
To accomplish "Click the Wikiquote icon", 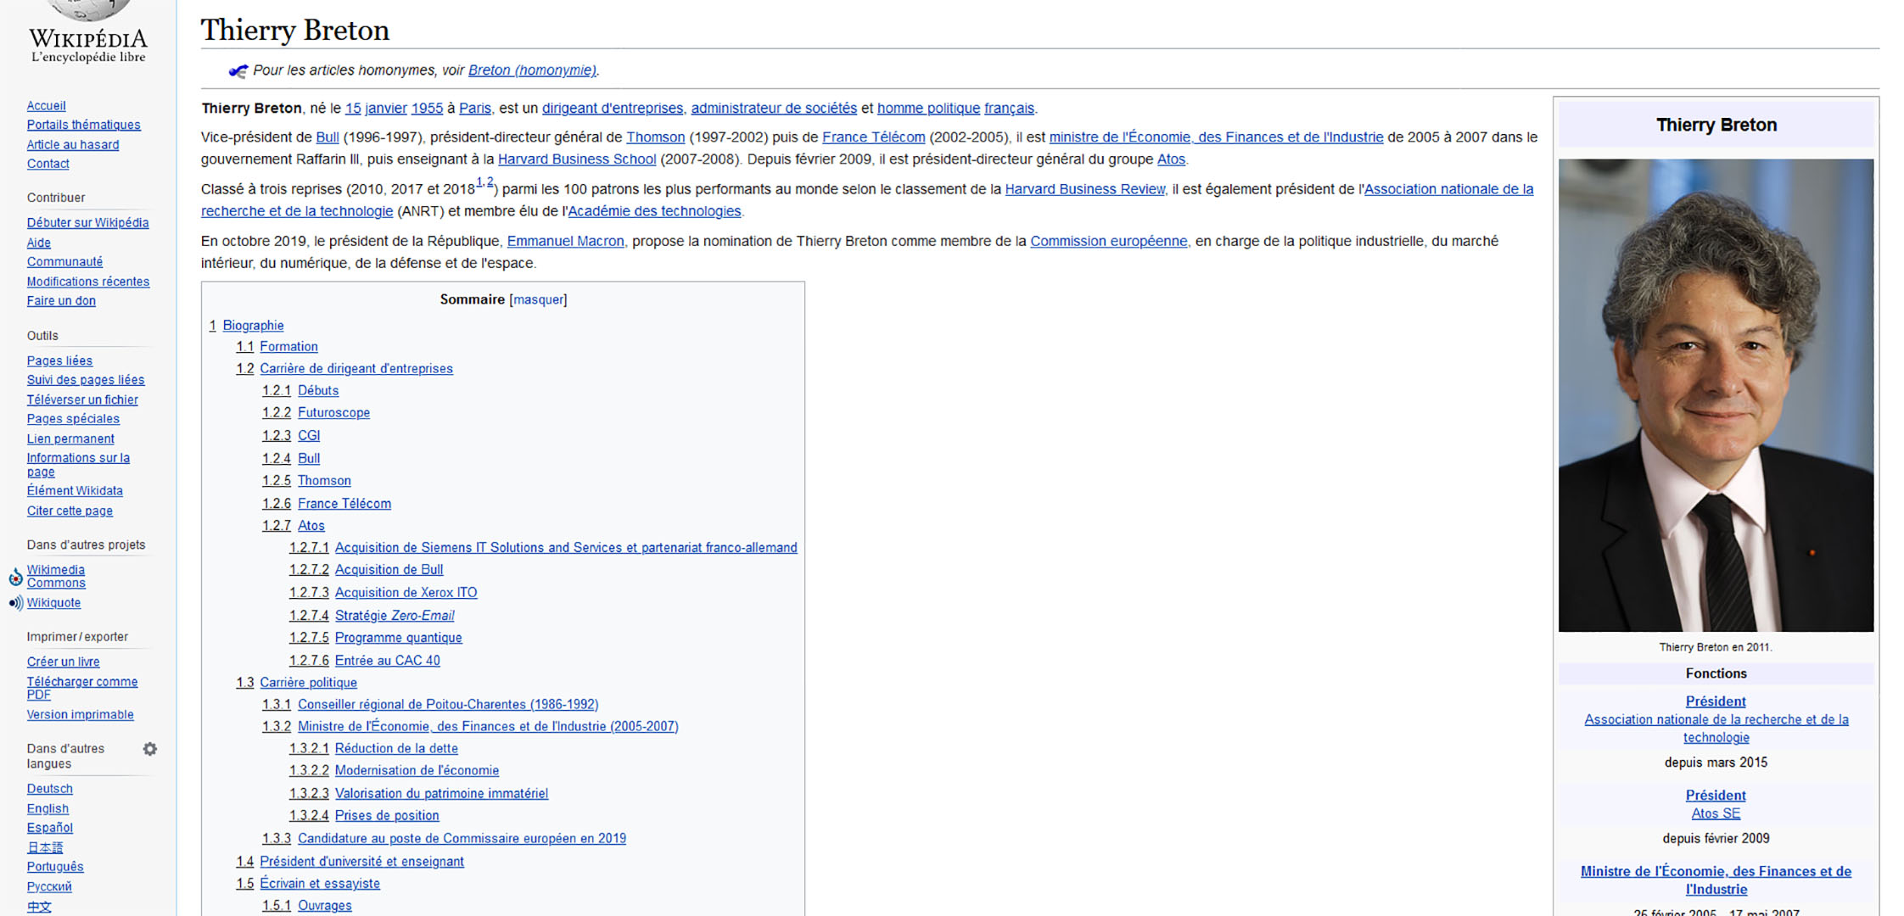I will point(15,603).
